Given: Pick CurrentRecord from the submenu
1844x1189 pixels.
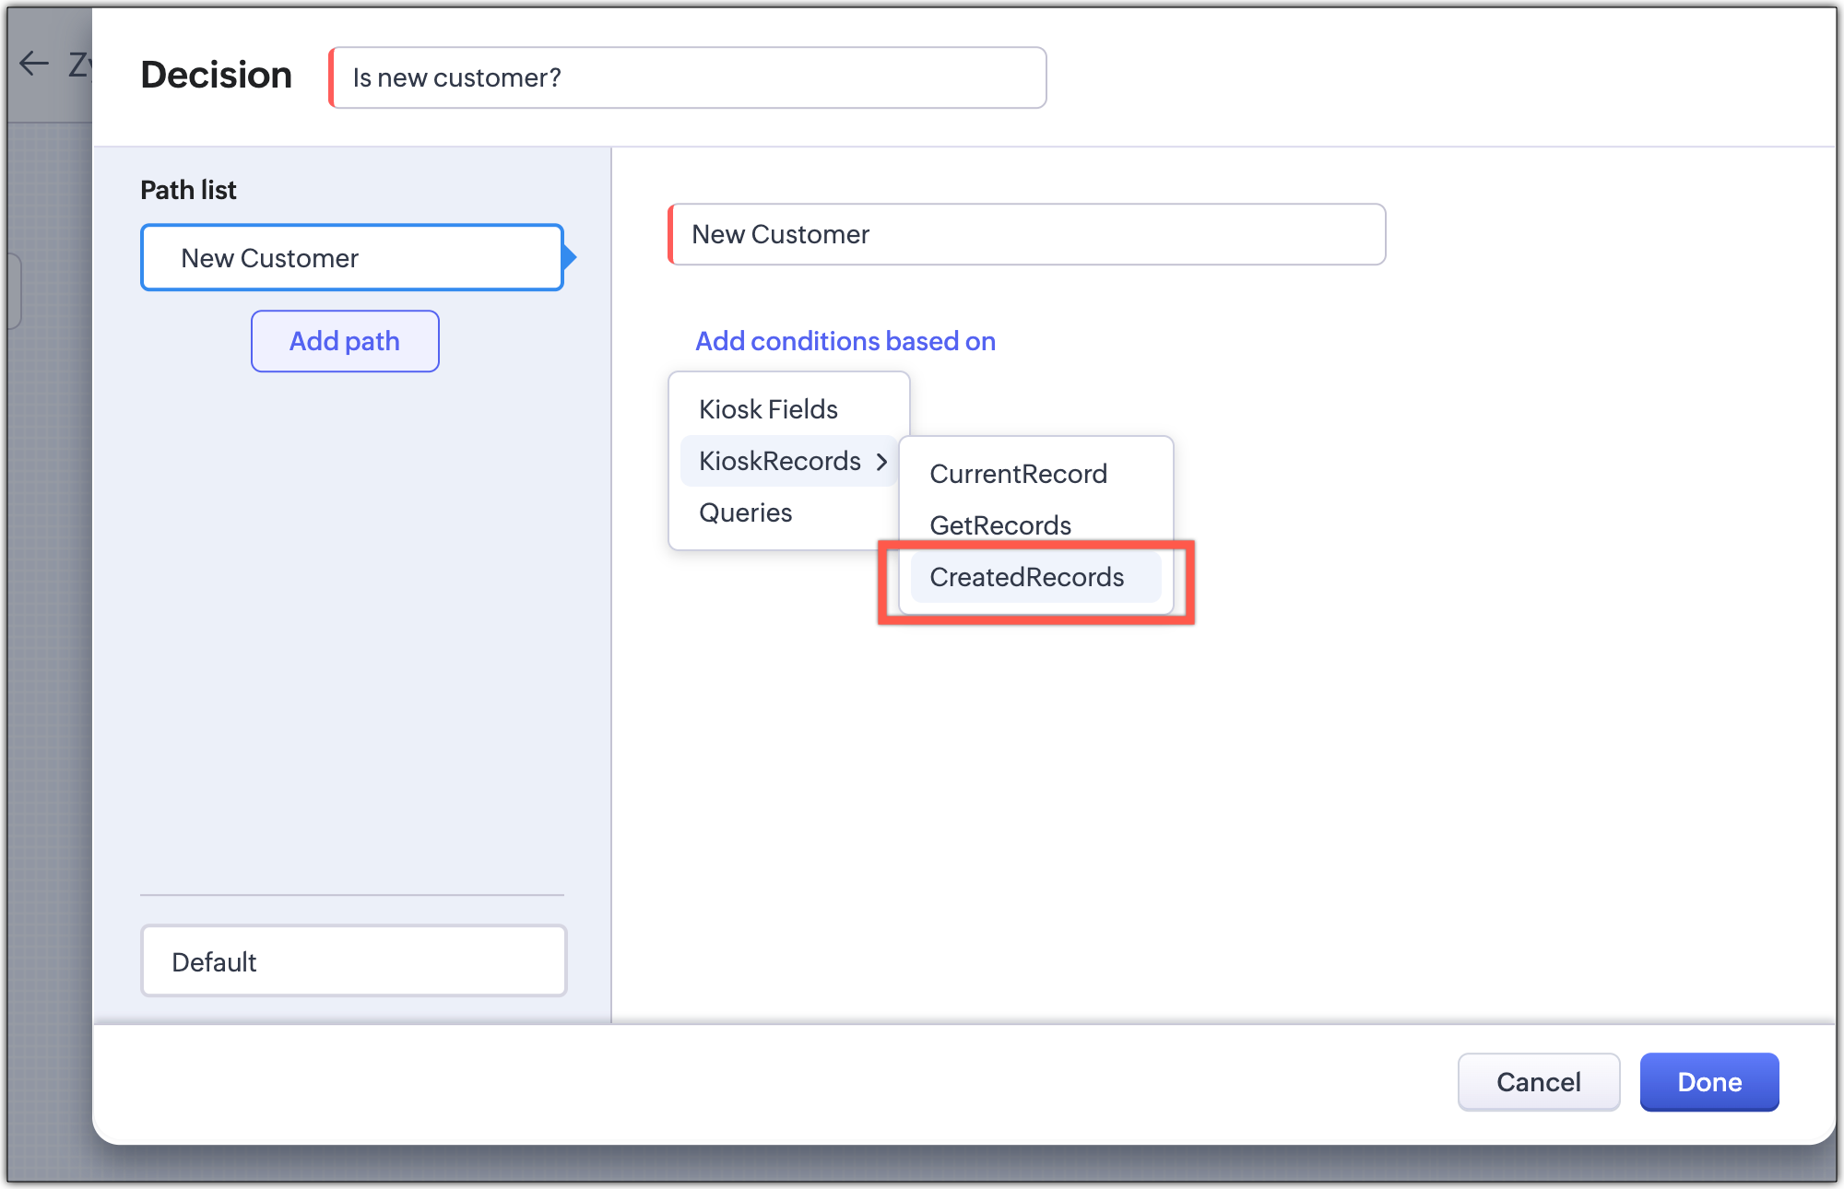Looking at the screenshot, I should pos(1018,474).
